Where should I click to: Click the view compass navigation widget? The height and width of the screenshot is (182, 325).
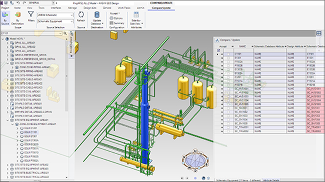195,161
